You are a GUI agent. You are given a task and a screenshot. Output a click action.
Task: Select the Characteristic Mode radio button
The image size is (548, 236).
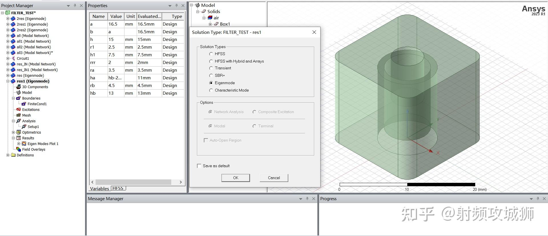pos(211,90)
